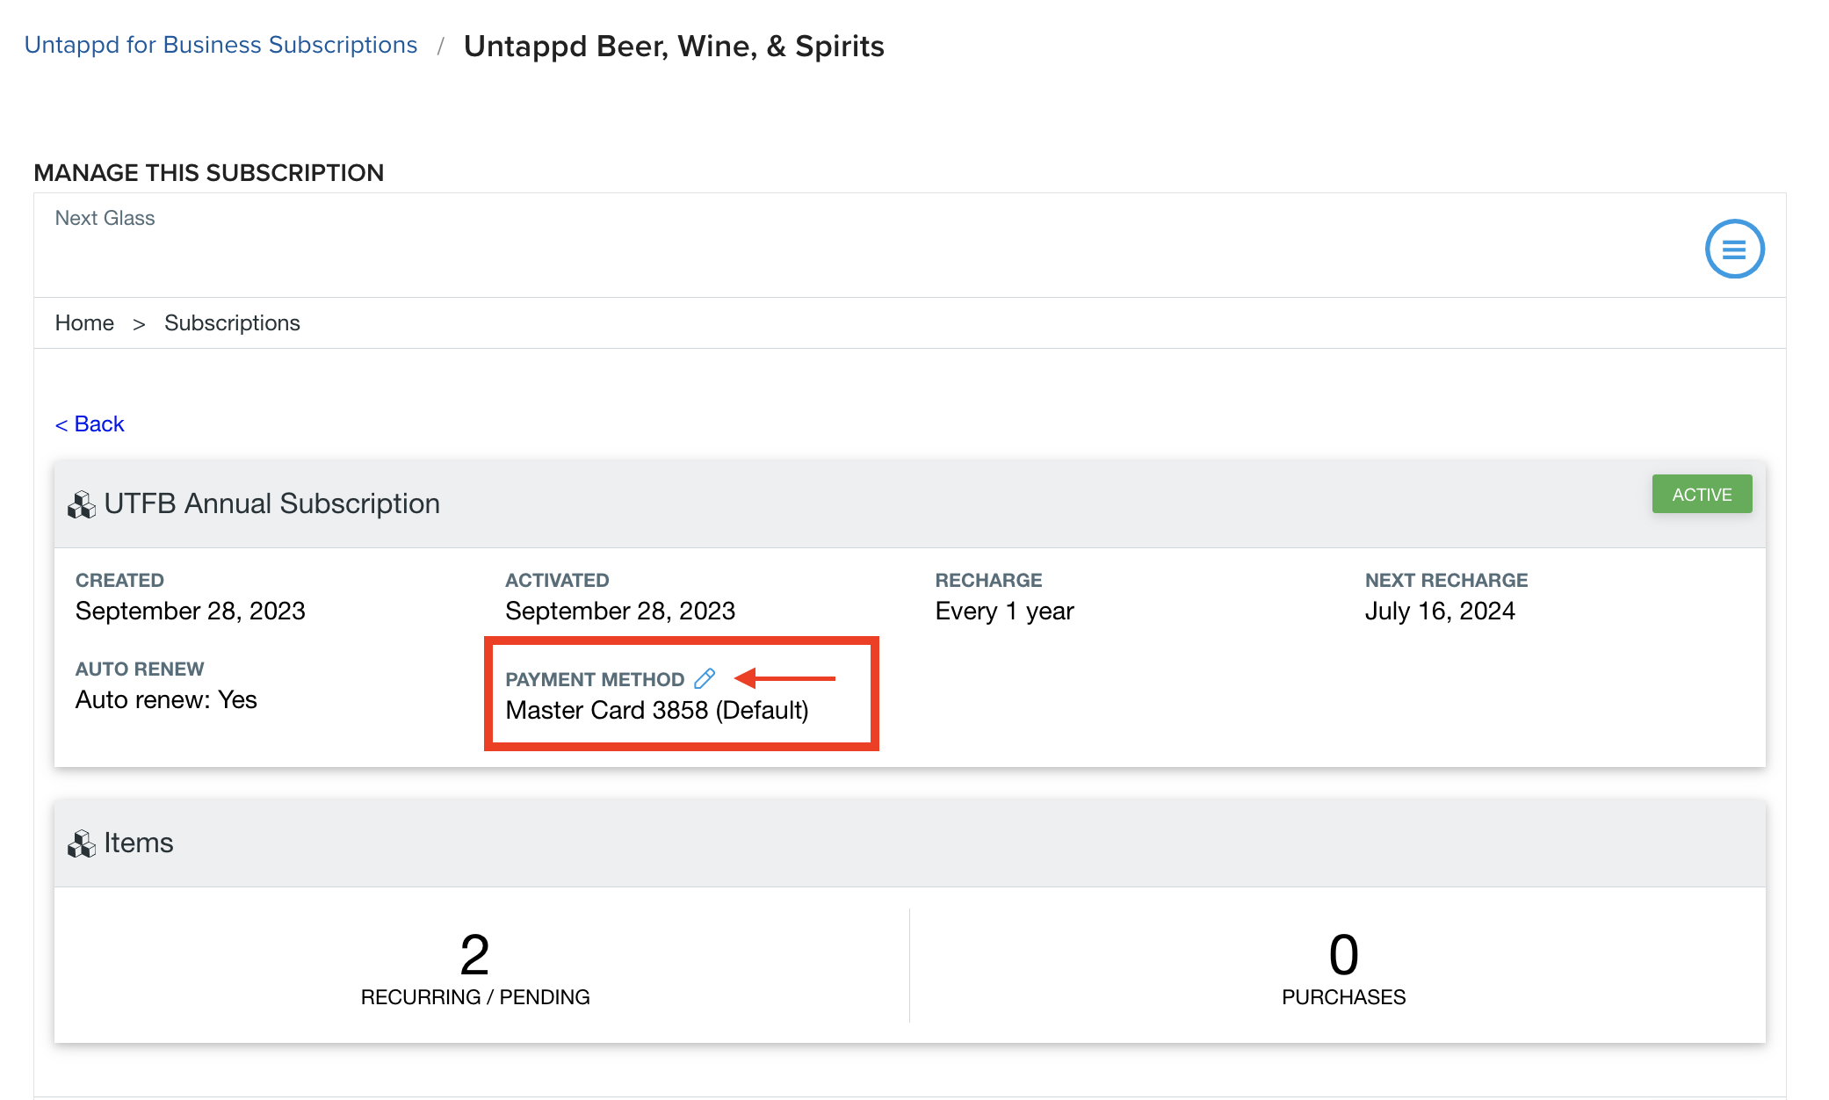1829x1100 pixels.
Task: Click the PAYMENT METHOD label
Action: click(595, 679)
